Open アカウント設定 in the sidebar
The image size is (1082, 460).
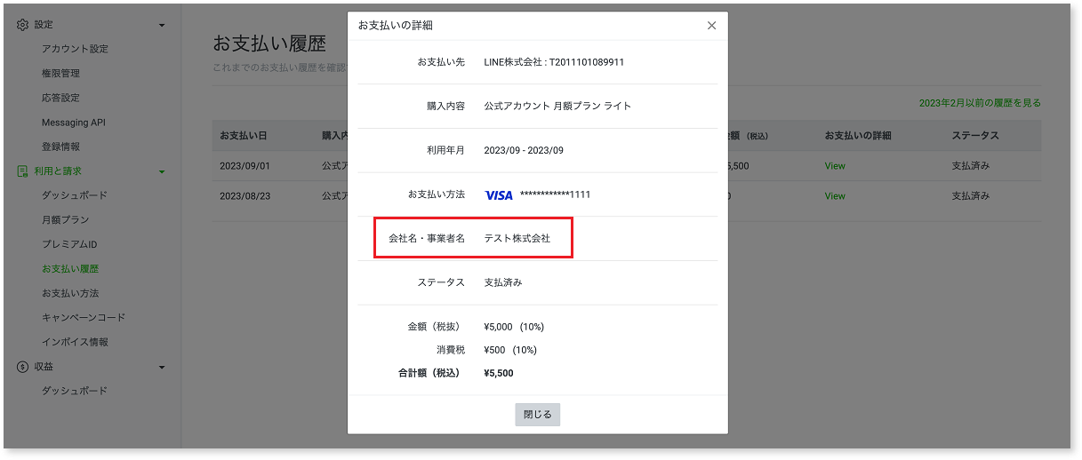[x=75, y=49]
